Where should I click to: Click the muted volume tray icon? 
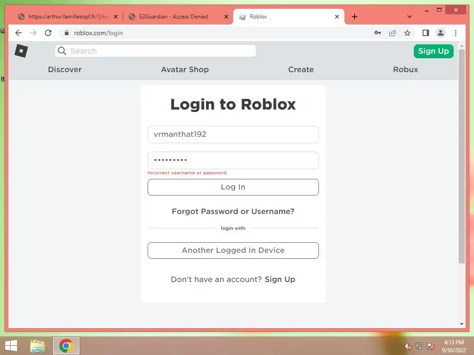408,346
